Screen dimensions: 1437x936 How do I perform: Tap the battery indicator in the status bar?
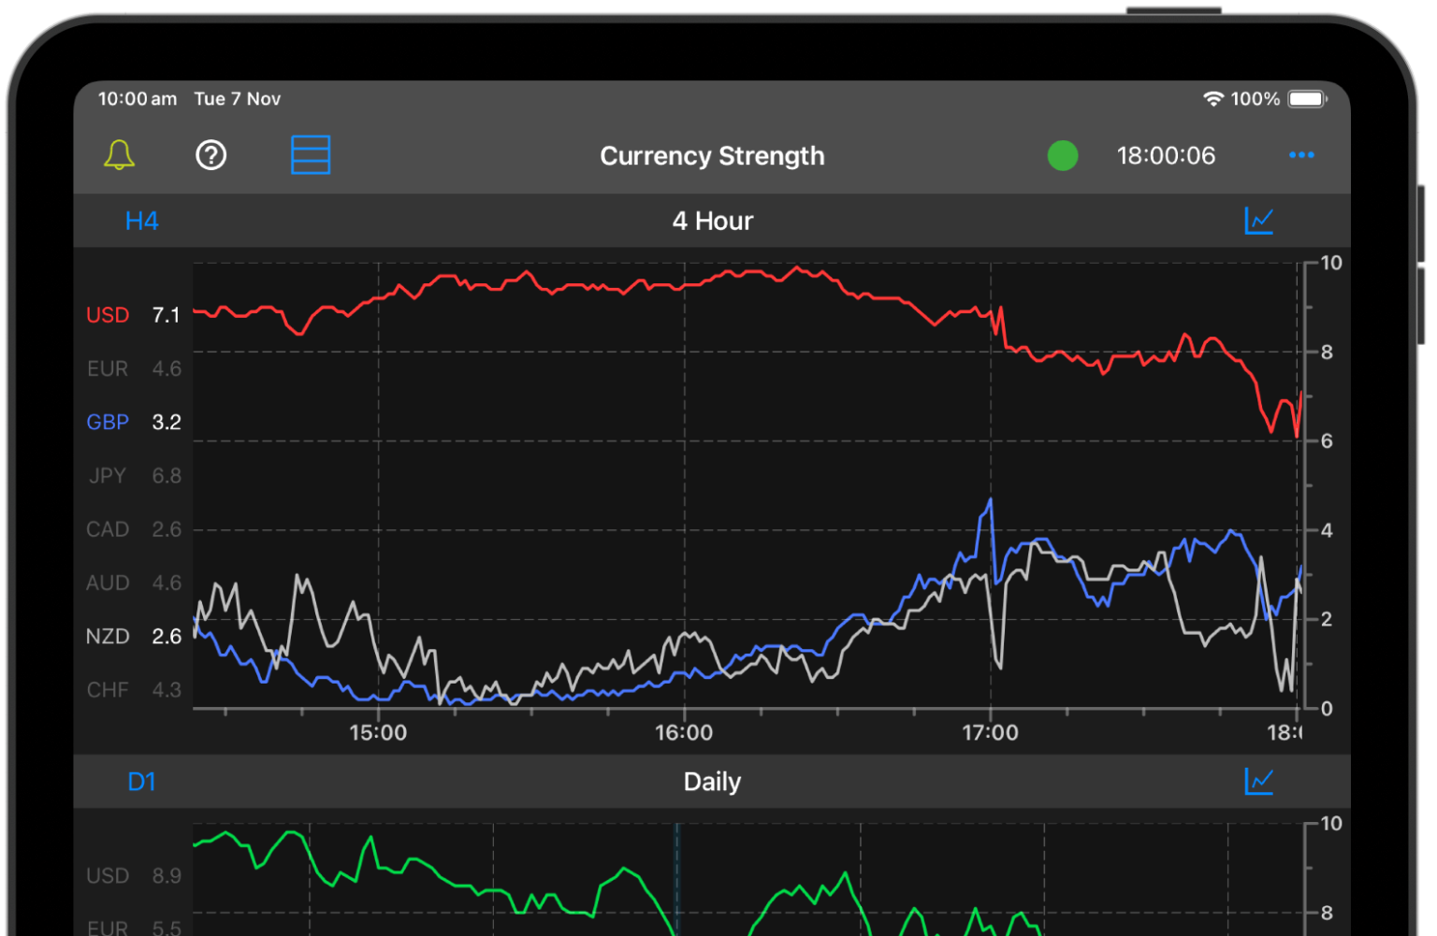click(1308, 98)
